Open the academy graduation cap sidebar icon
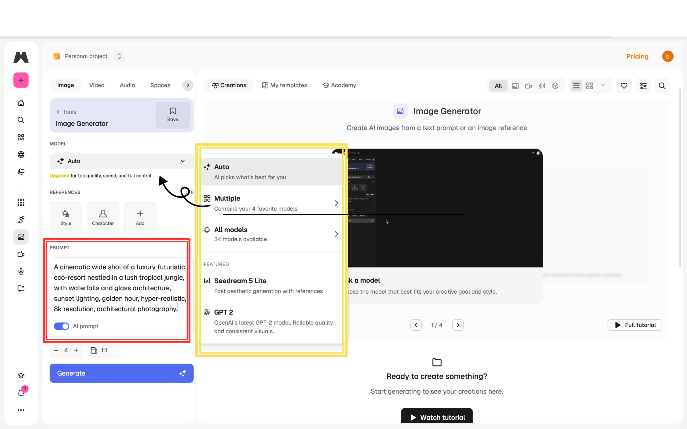This screenshot has width=687, height=429. [x=21, y=376]
